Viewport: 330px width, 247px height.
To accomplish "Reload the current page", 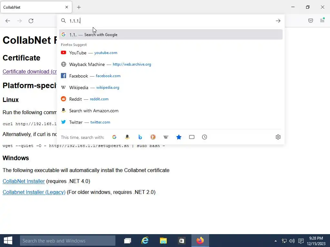I will pos(31,21).
